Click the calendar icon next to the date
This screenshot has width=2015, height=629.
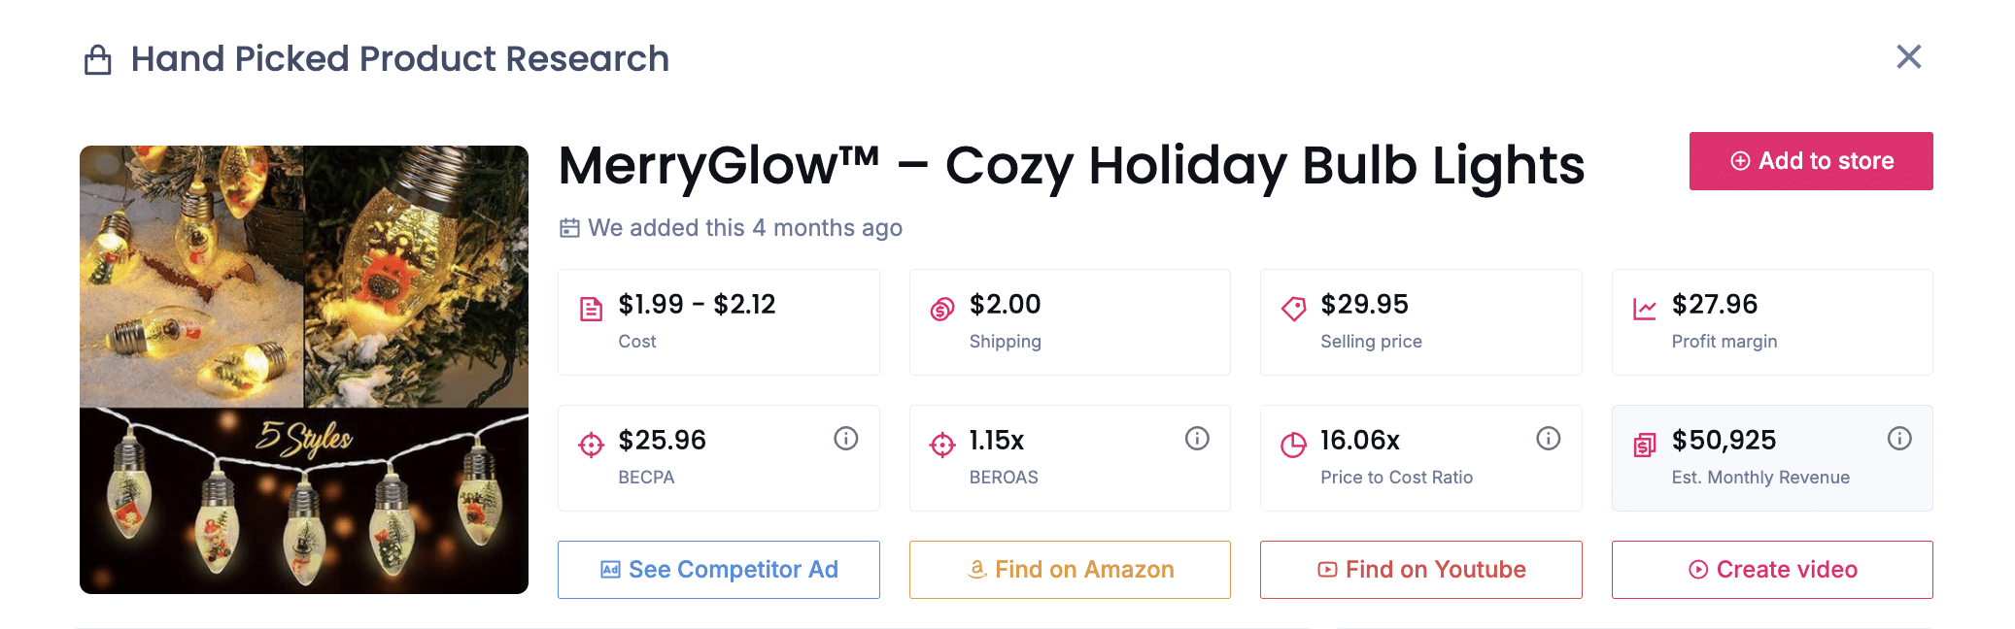568,227
